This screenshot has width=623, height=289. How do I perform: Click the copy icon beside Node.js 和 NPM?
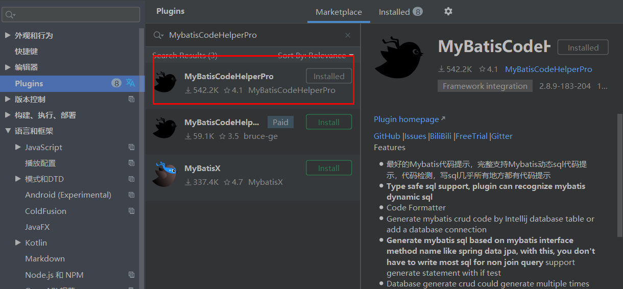coord(131,275)
